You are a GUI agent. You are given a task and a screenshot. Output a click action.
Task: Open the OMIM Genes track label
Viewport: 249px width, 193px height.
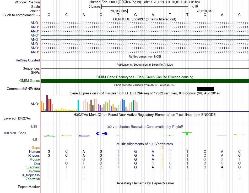[x=30, y=81]
